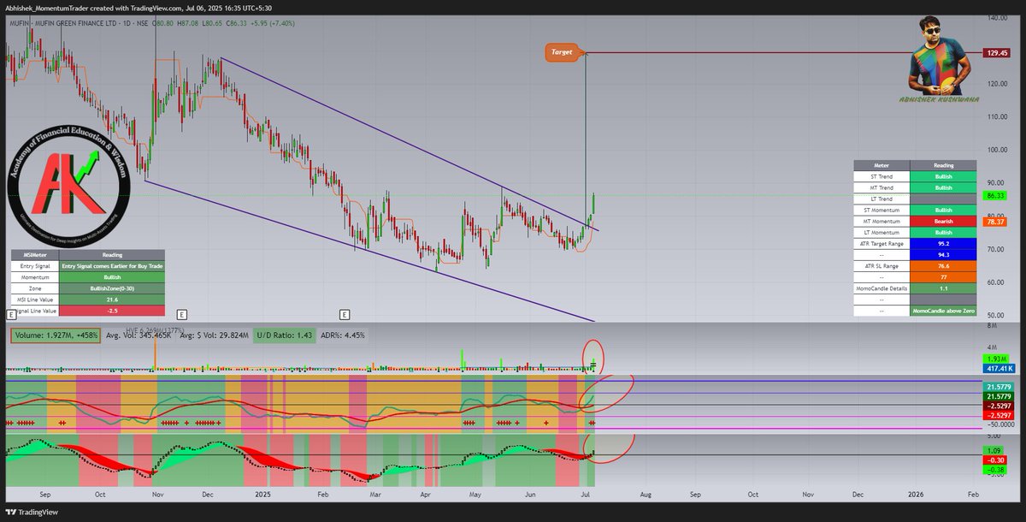Select the 129.45 target price label
The width and height of the screenshot is (1026, 522).
[x=998, y=53]
